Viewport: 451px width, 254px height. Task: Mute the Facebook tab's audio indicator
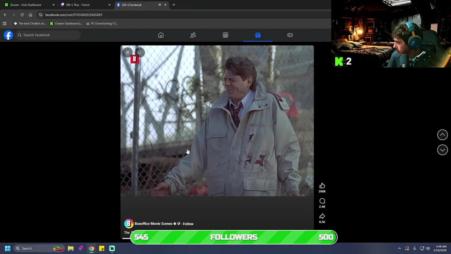pyautogui.click(x=160, y=5)
